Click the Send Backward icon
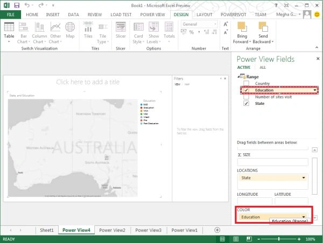The image size is (323, 243). 263,27
